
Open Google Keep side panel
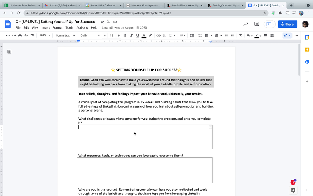[x=307, y=50]
